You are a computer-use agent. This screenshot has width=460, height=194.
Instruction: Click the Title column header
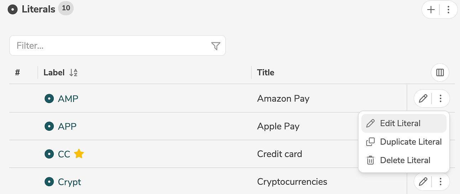pyautogui.click(x=266, y=73)
